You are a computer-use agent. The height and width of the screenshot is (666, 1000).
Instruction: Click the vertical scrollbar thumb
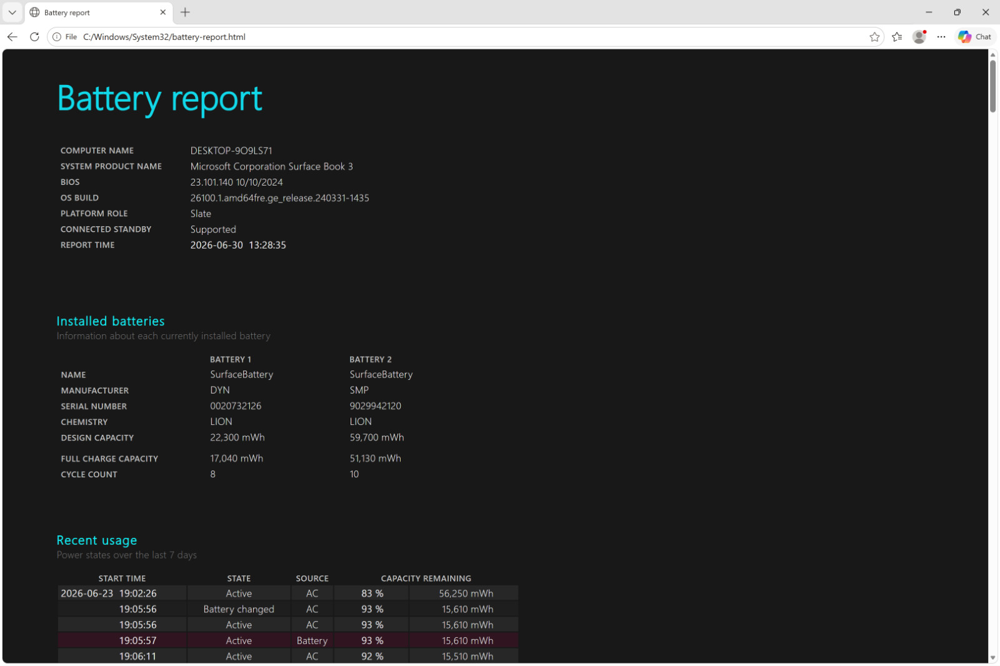[992, 86]
